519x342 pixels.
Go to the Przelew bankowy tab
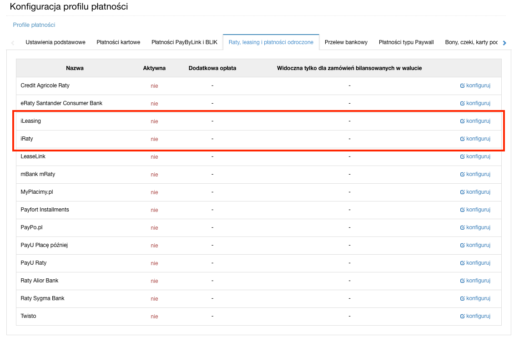coord(346,42)
